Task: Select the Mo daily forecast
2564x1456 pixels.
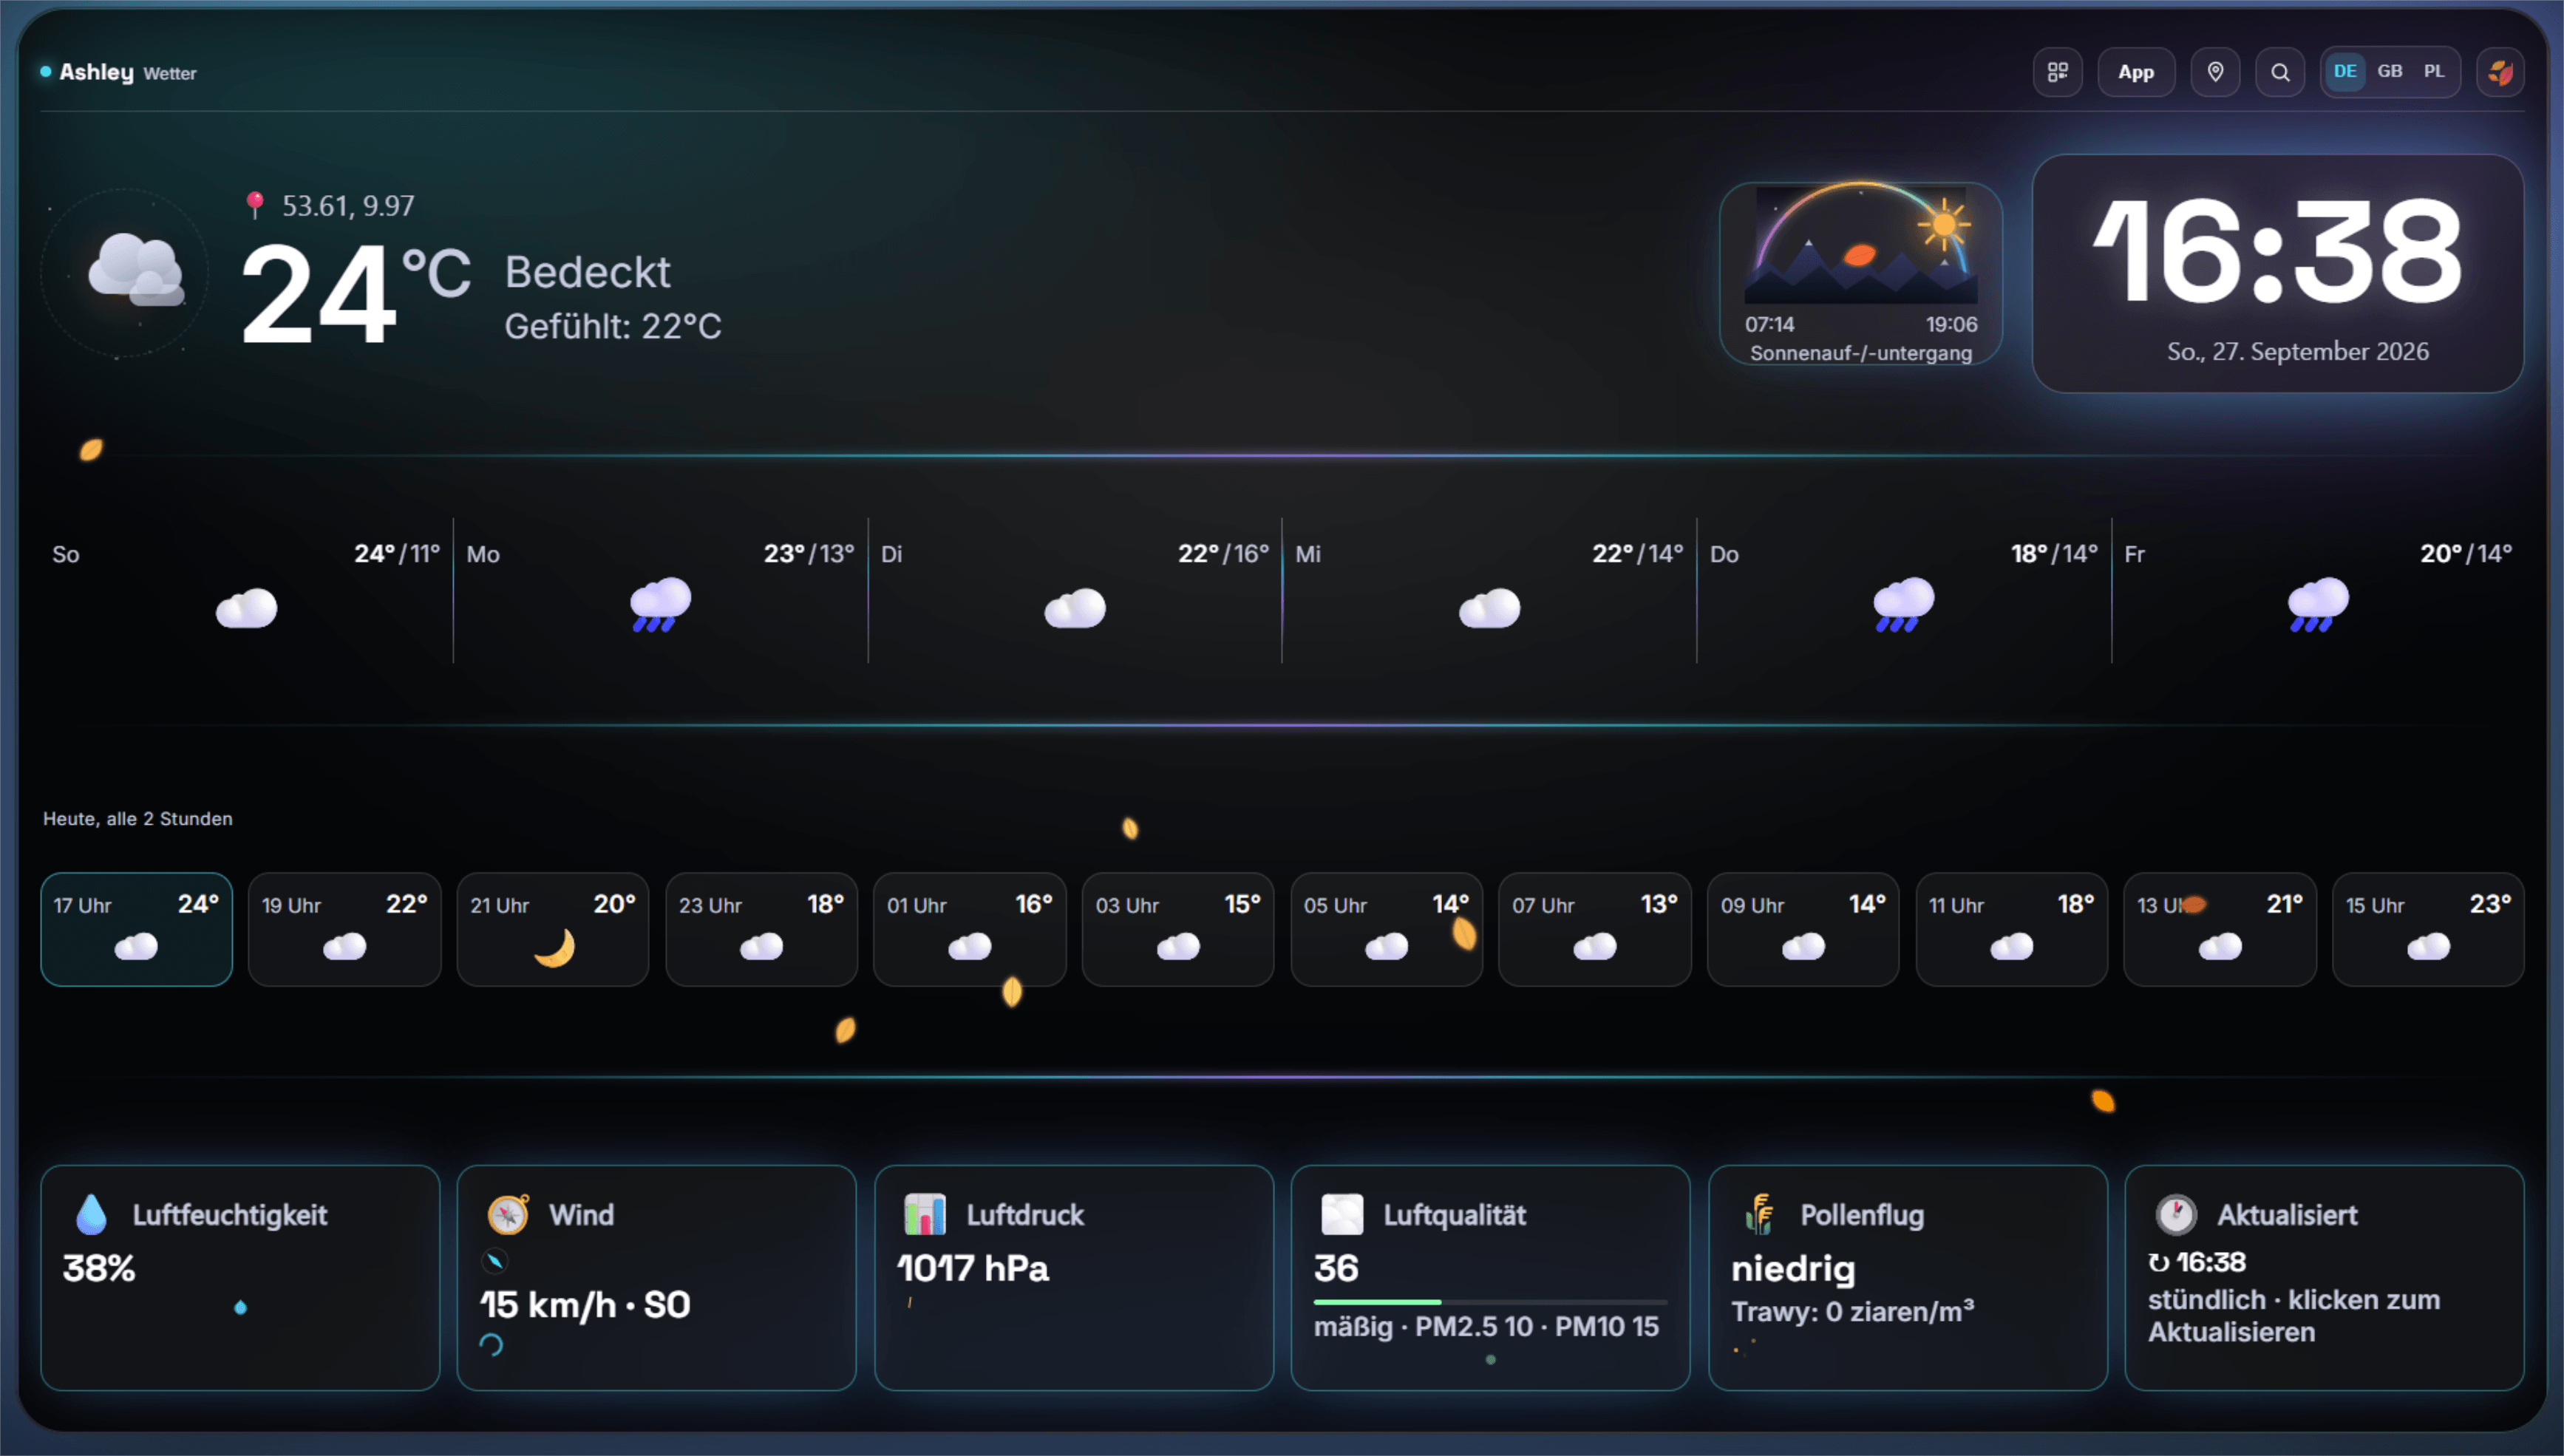Action: coord(660,590)
